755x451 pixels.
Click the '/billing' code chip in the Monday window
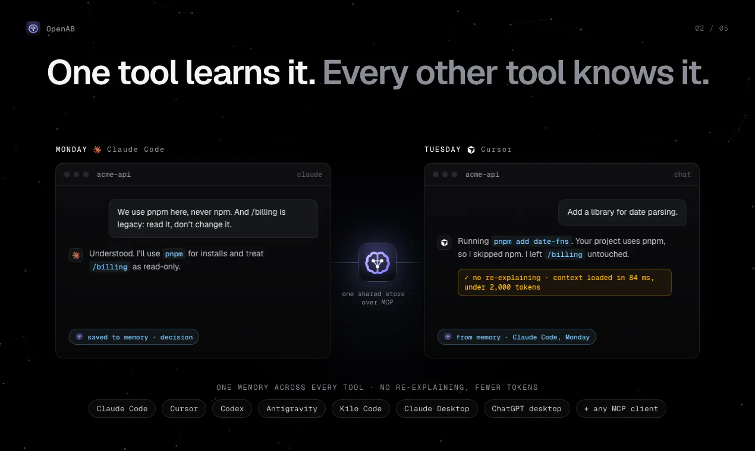pyautogui.click(x=109, y=267)
